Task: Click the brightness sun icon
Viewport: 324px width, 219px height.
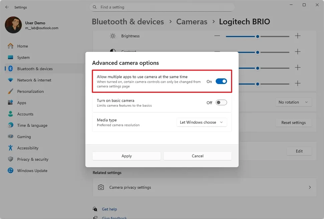Action: click(x=113, y=36)
